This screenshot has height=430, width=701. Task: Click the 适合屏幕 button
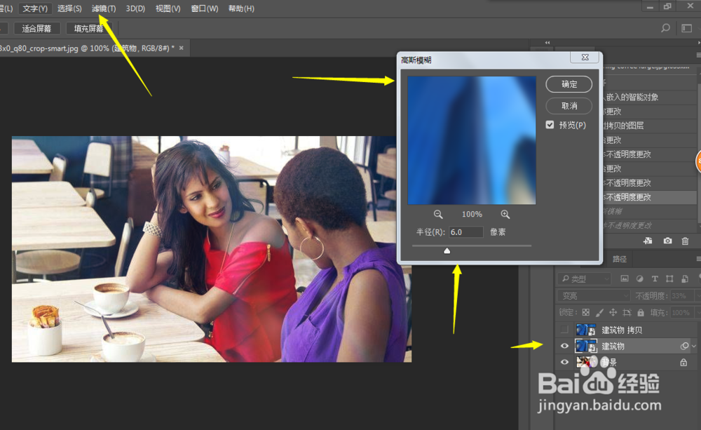click(x=36, y=29)
